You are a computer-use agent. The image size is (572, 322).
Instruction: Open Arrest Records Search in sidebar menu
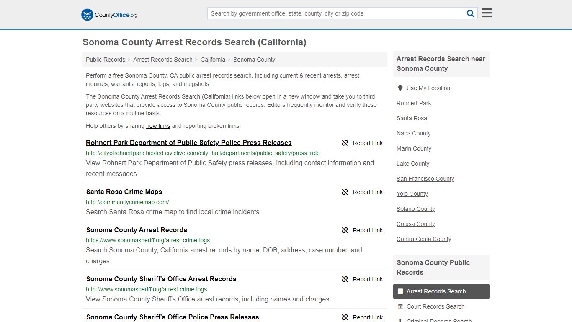click(x=436, y=291)
